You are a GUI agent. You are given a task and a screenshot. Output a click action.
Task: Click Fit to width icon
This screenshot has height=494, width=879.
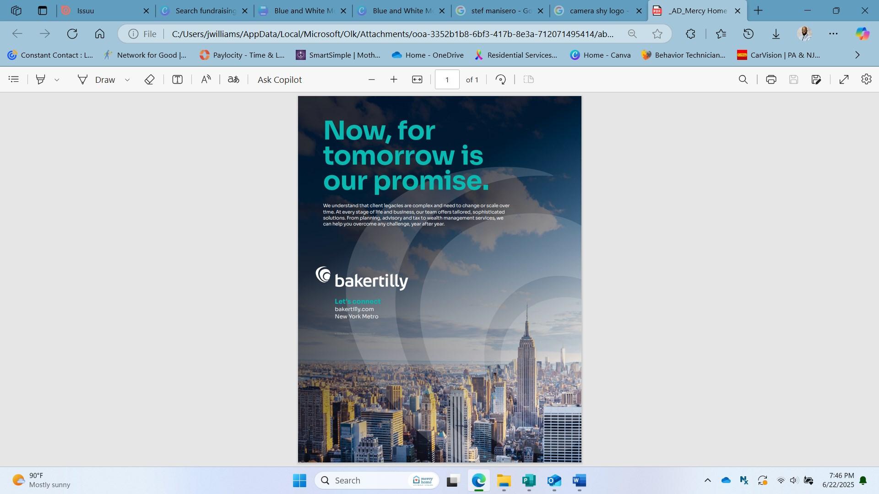coord(417,80)
